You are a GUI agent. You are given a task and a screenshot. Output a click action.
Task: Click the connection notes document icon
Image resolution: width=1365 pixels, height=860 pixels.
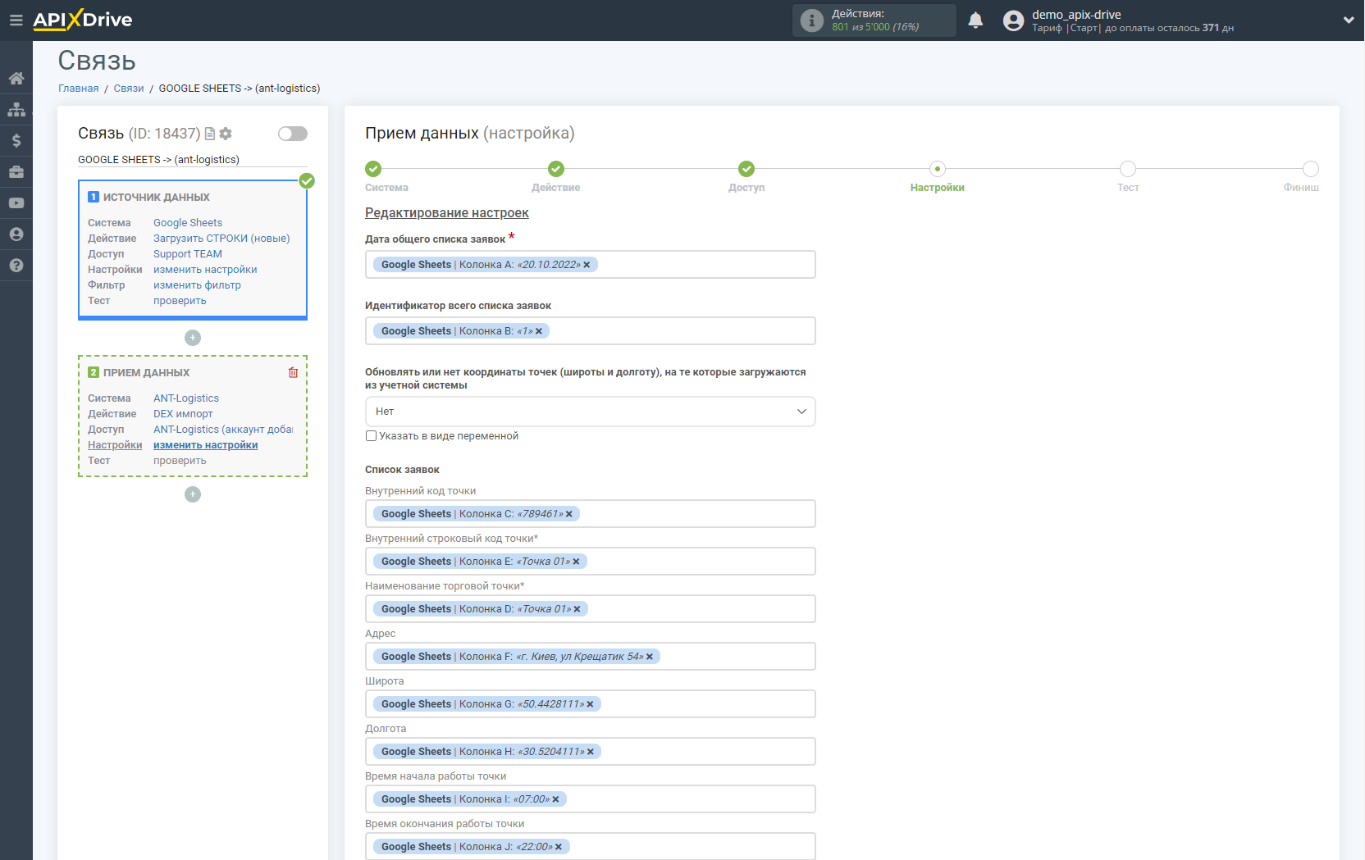coord(210,134)
